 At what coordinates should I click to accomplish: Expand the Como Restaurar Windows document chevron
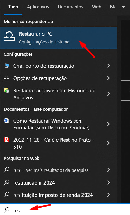pyautogui.click(x=109, y=124)
